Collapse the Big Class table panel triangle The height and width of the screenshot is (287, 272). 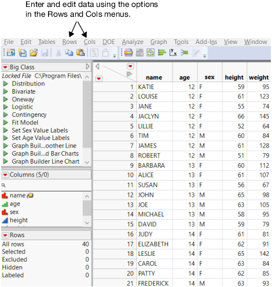87,67
